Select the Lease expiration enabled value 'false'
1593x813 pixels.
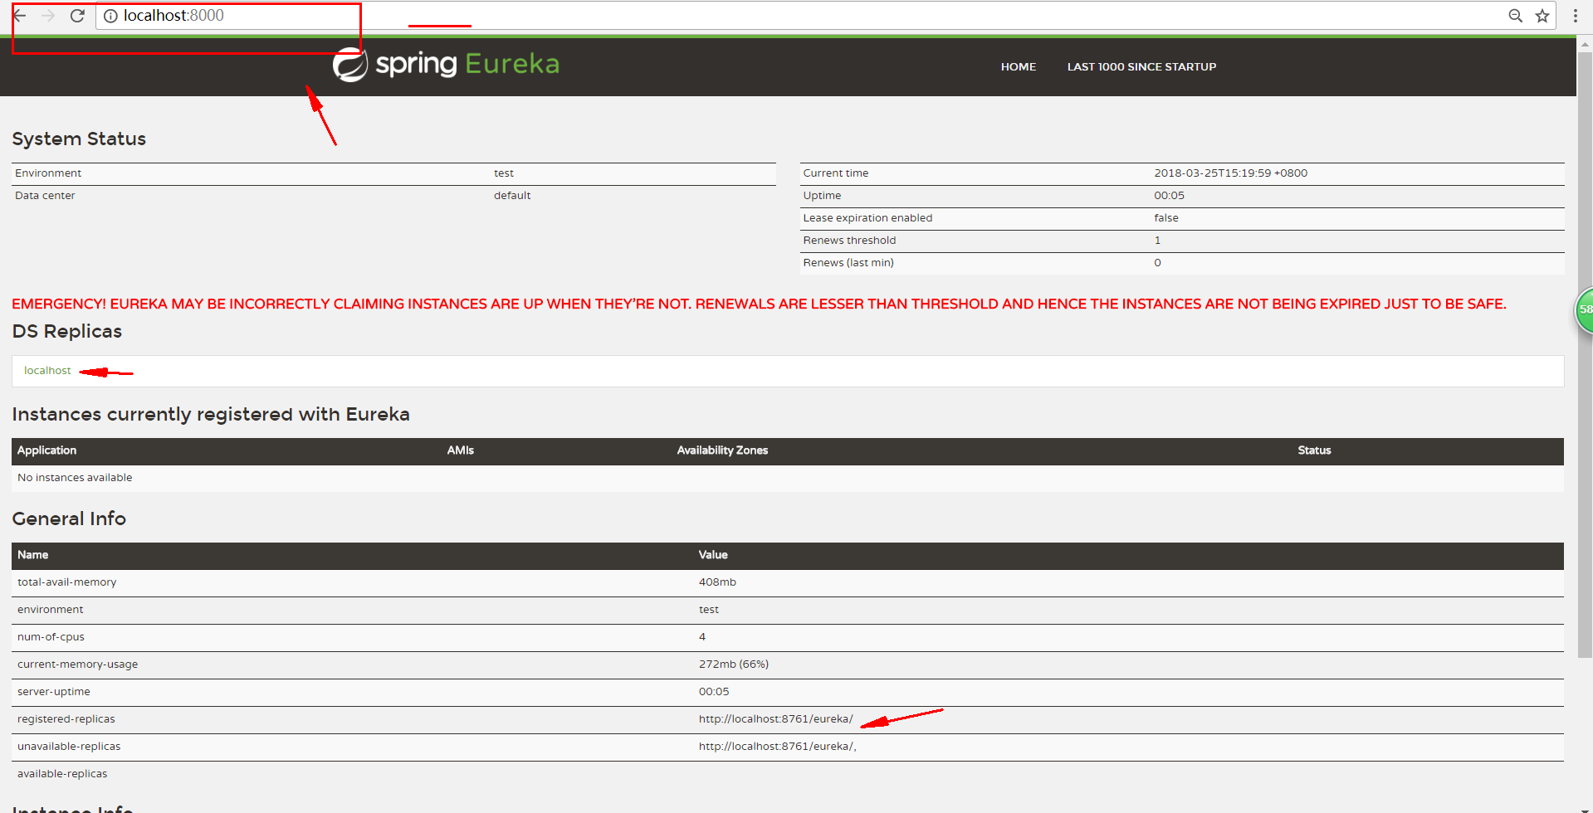pos(1166,218)
